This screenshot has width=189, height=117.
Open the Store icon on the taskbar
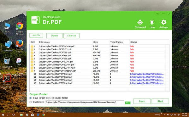coord(32,115)
